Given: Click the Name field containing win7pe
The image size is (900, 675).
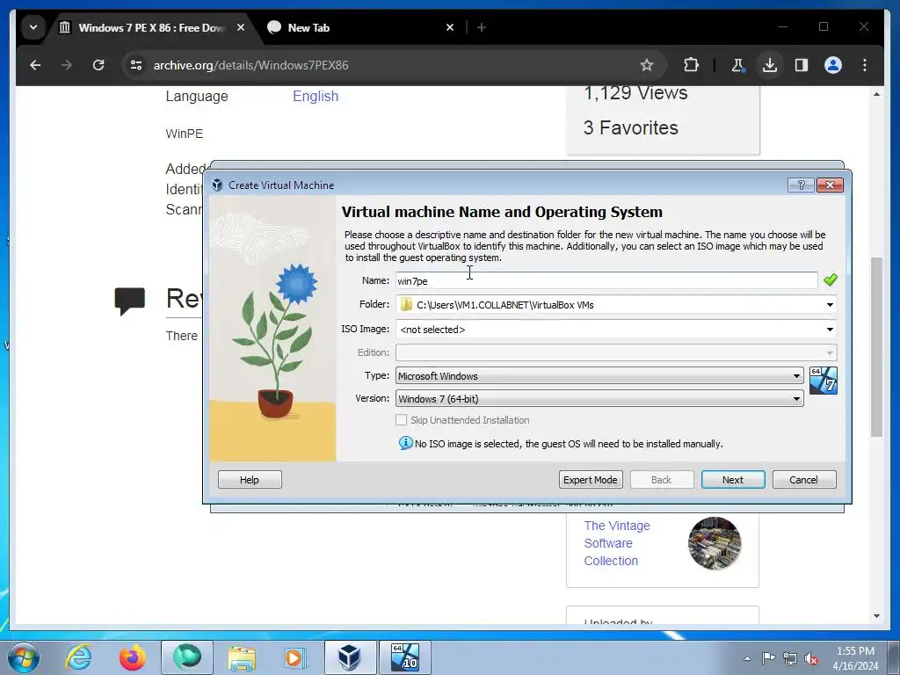Looking at the screenshot, I should 606,280.
